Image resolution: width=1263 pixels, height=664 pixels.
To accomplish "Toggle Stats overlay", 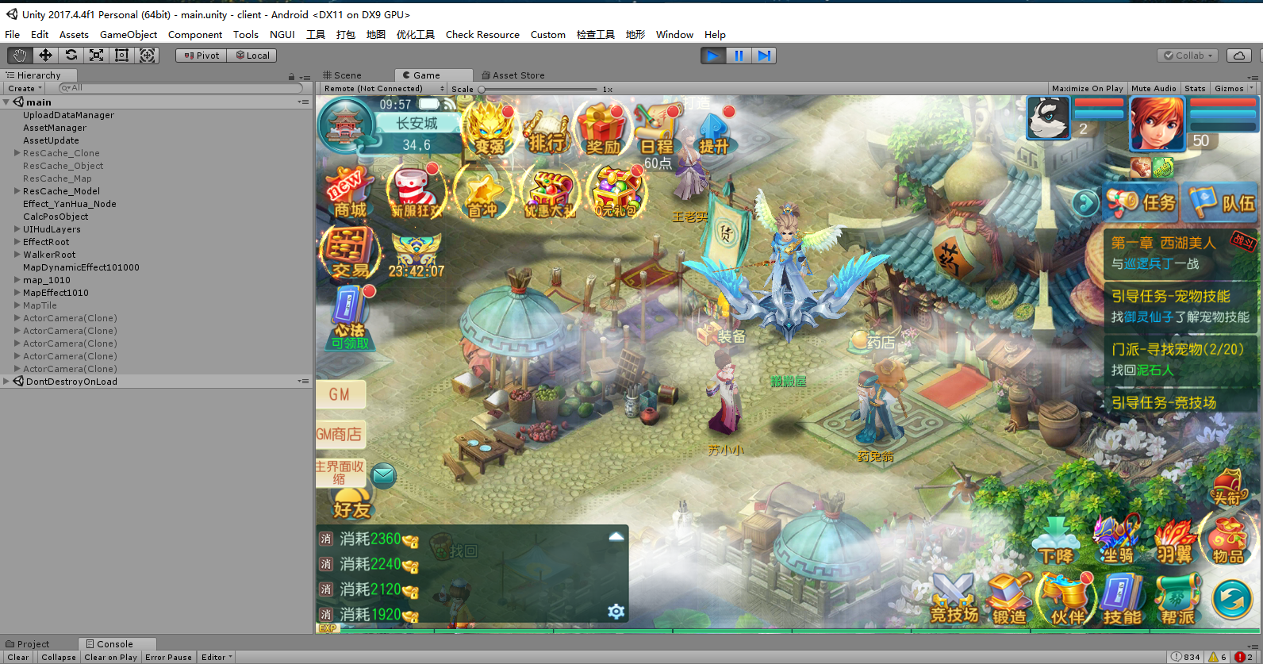I will point(1195,88).
